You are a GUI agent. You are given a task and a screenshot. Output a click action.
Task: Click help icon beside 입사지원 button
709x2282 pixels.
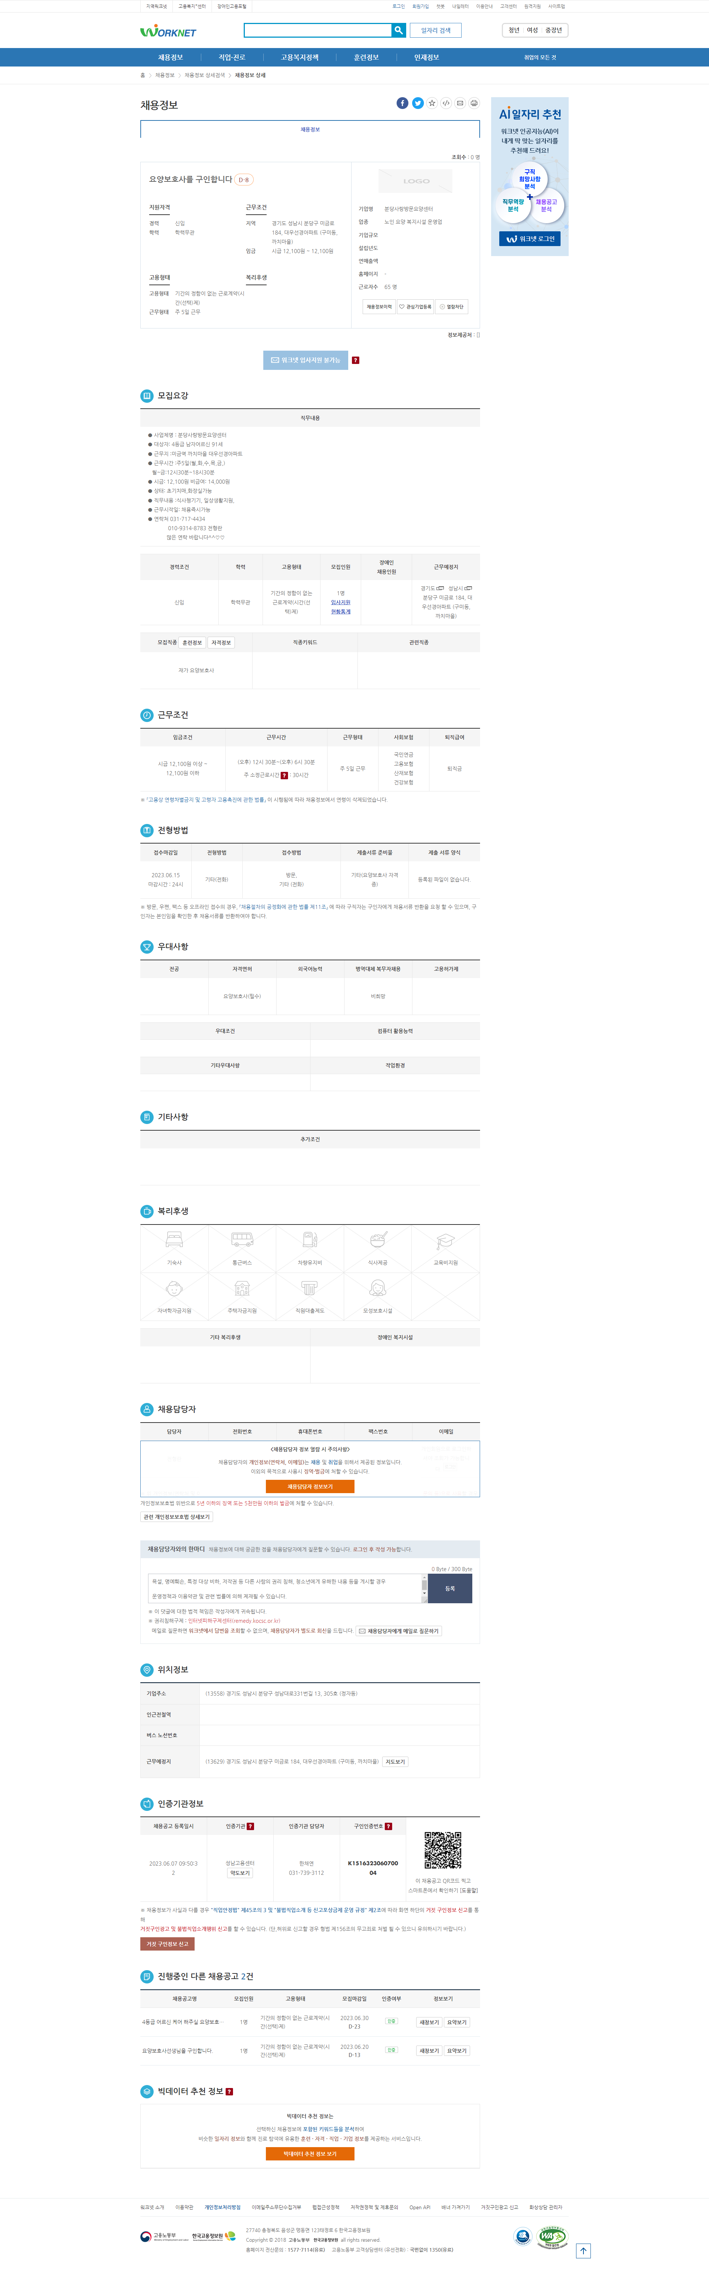[356, 361]
